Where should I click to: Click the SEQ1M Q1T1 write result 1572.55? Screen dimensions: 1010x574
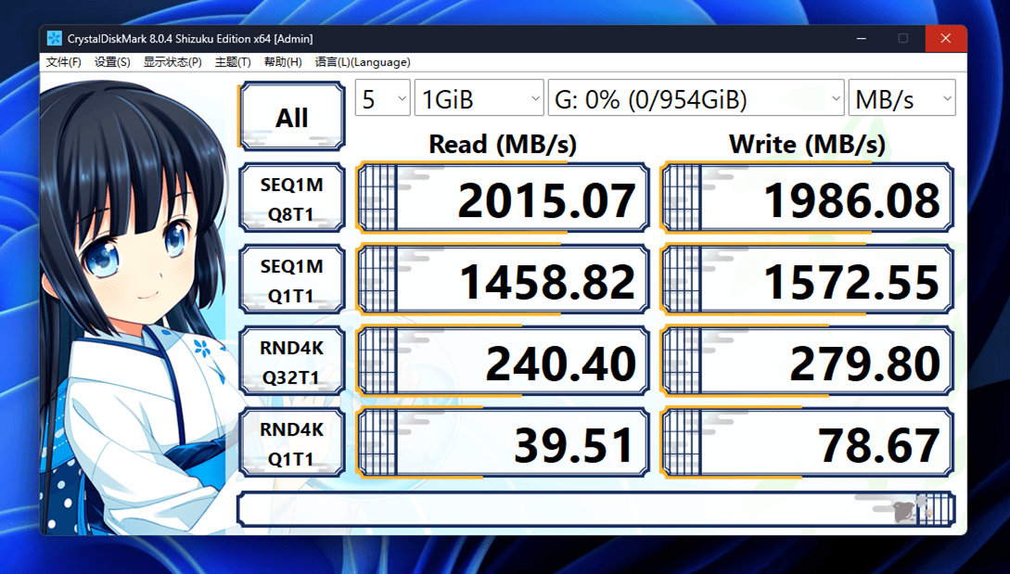tap(807, 280)
